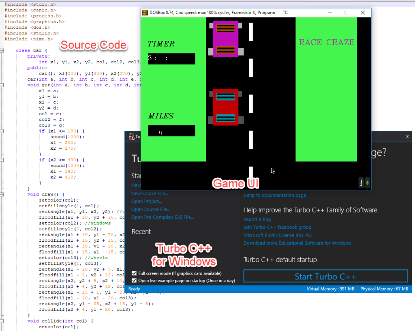
Task: Collapse the draw function code fold
Action: [2, 194]
